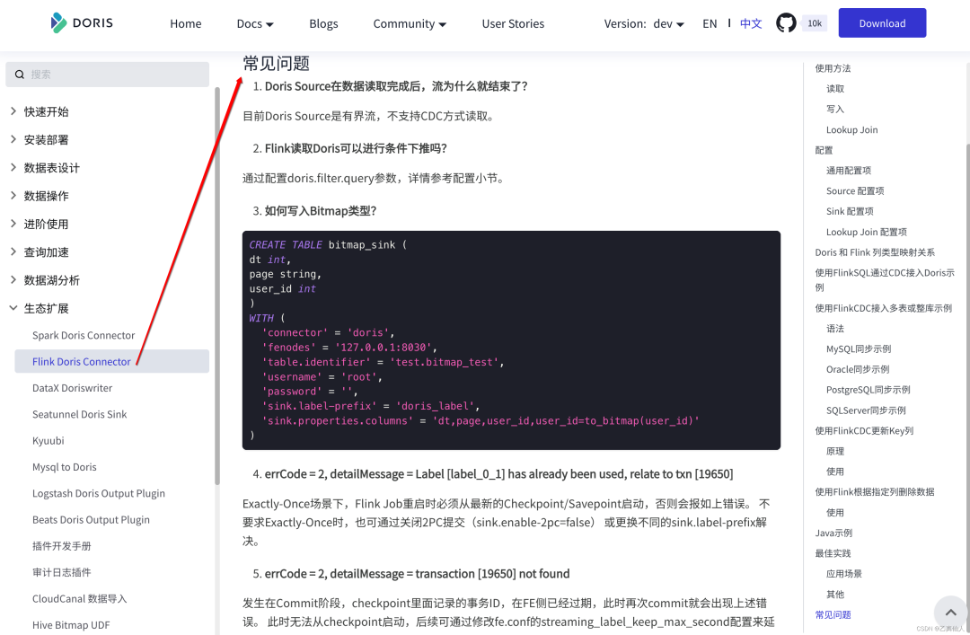
Task: Jump to SQLServer同步示例 section
Action: [866, 410]
